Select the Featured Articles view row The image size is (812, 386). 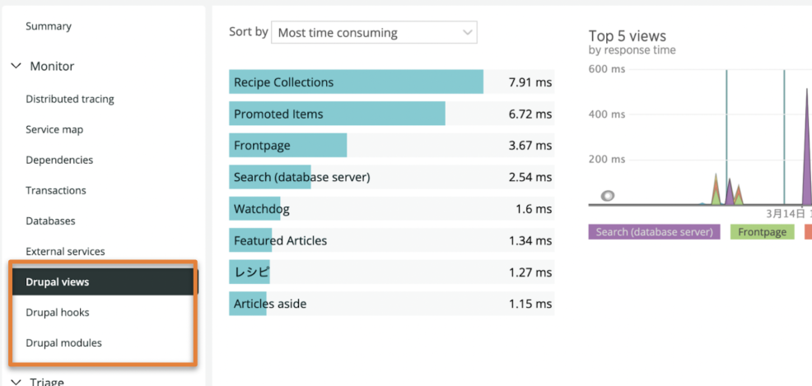pyautogui.click(x=391, y=240)
